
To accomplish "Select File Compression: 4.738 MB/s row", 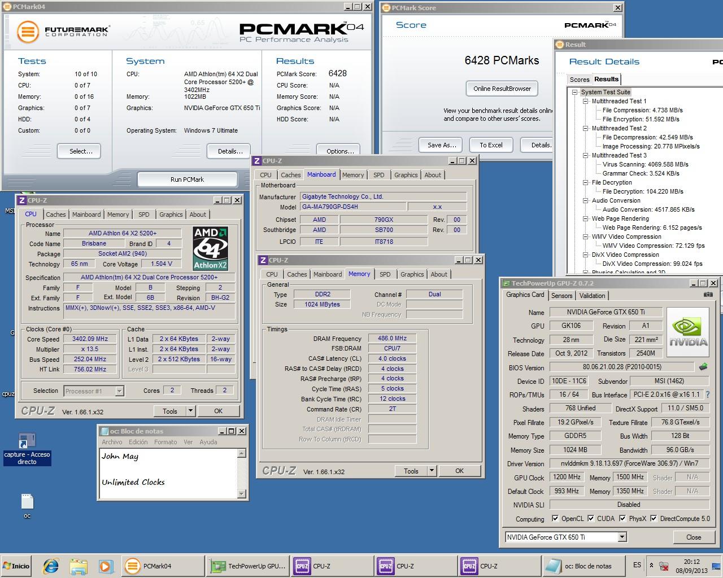I will click(642, 110).
